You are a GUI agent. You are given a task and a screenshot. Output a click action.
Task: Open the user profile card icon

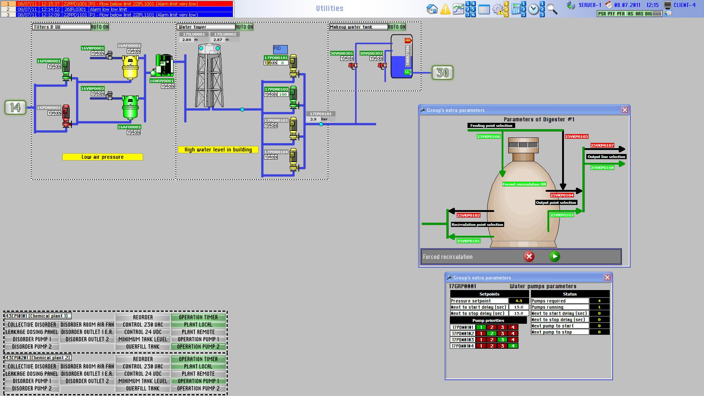click(x=668, y=14)
